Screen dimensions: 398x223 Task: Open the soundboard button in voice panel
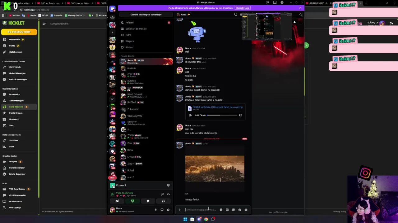[x=164, y=201]
